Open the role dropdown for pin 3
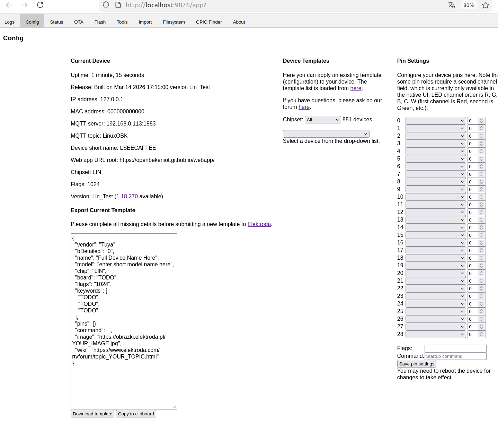The width and height of the screenshot is (498, 423). [435, 143]
